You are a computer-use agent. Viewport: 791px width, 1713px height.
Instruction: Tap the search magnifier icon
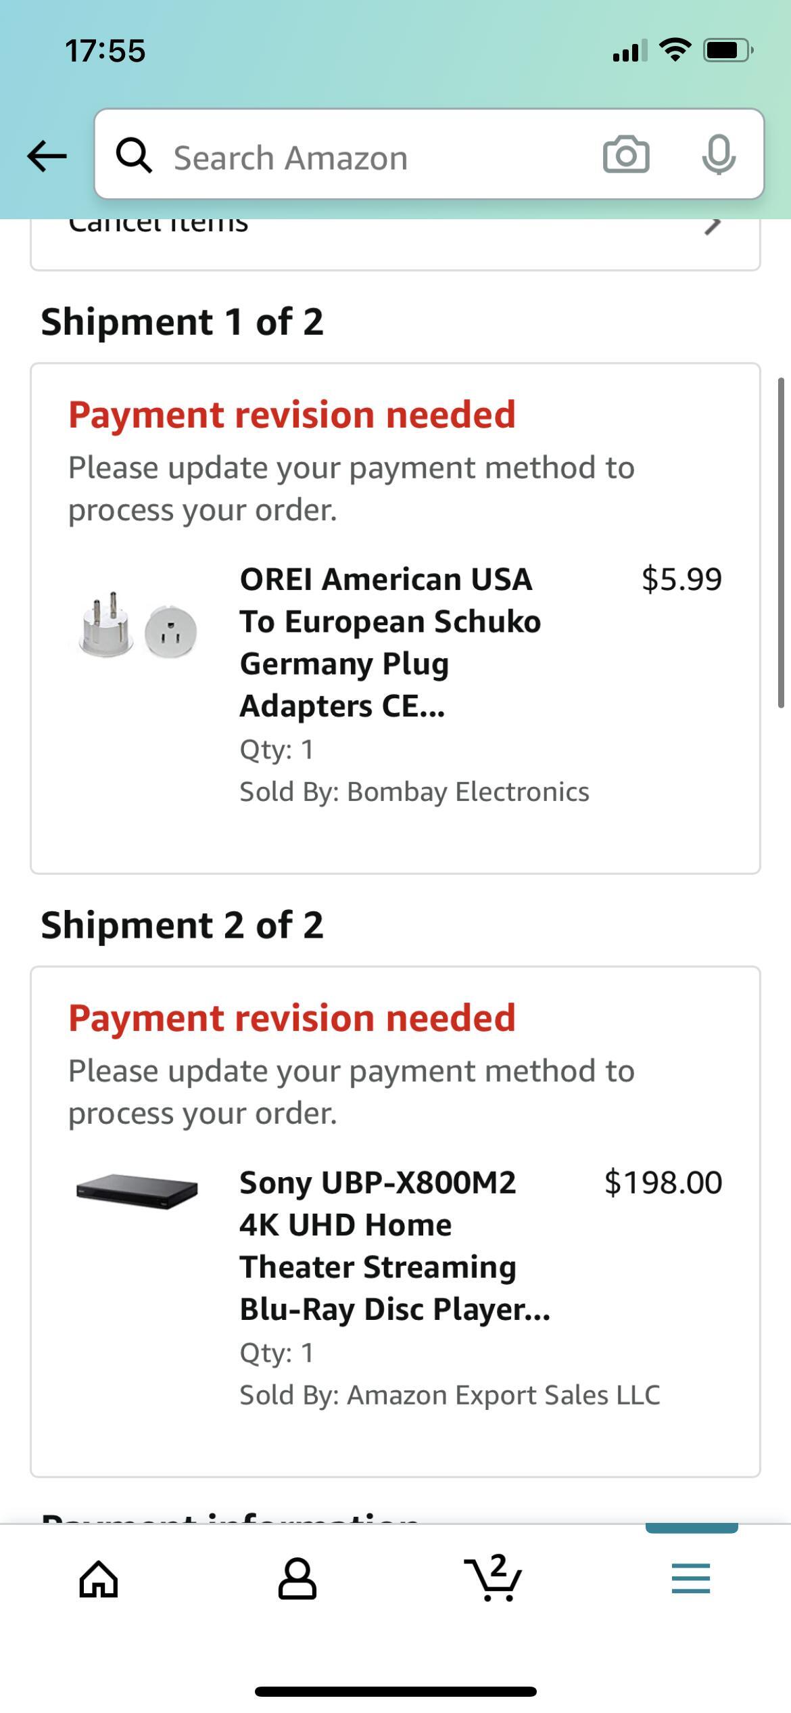[133, 156]
